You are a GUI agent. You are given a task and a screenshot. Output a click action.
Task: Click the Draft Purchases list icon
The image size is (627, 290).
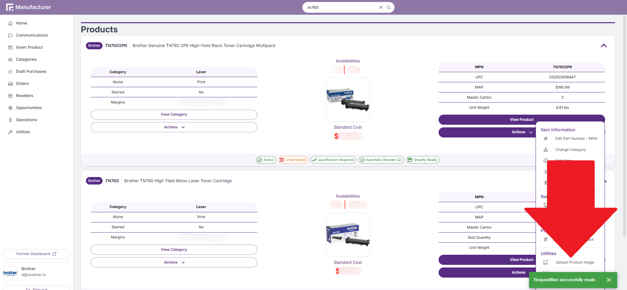point(10,72)
